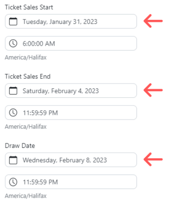The image size is (174, 204).
Task: Edit the Ticket Sales End 11:59:59 PM text
Action: tap(40, 113)
